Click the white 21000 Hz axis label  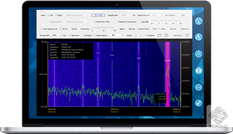click(114, 109)
